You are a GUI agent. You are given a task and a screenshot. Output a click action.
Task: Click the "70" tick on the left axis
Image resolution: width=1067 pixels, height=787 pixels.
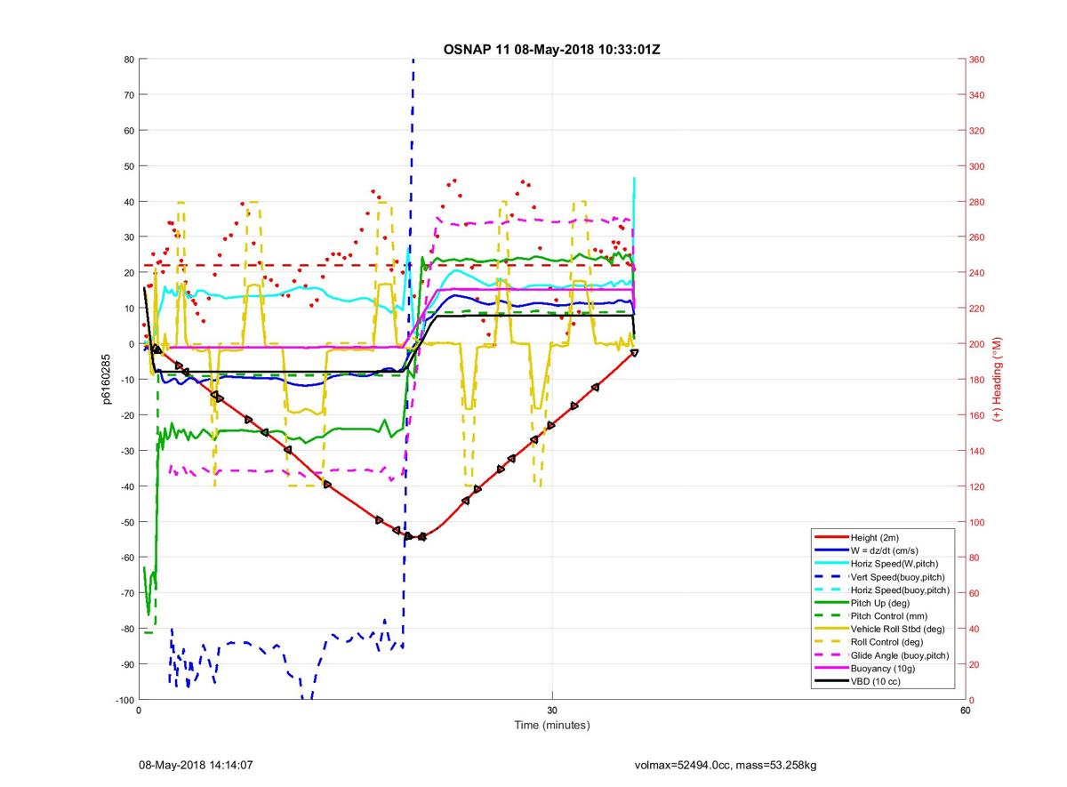(x=129, y=95)
